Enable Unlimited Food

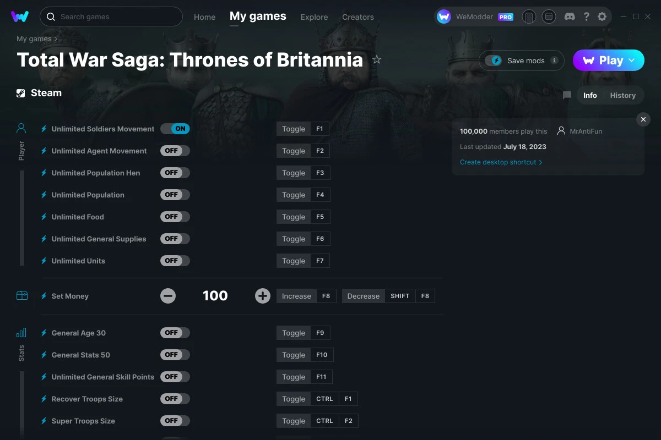pyautogui.click(x=175, y=217)
